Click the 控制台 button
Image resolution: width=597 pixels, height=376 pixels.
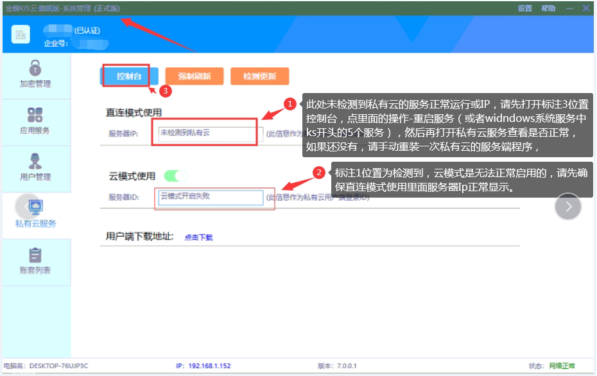(128, 76)
